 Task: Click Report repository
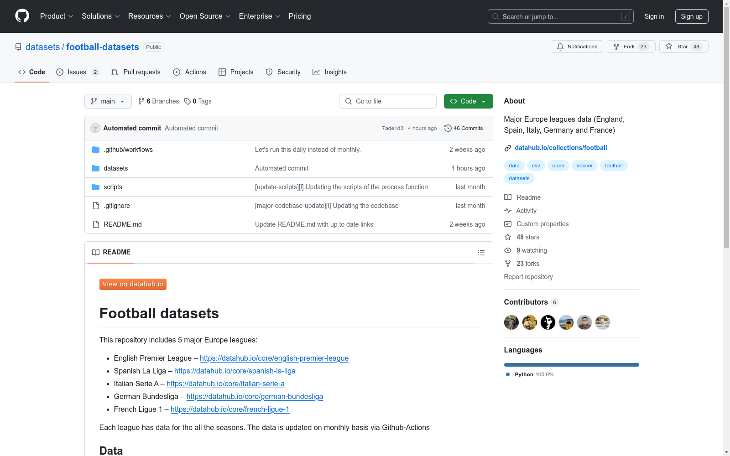click(528, 277)
